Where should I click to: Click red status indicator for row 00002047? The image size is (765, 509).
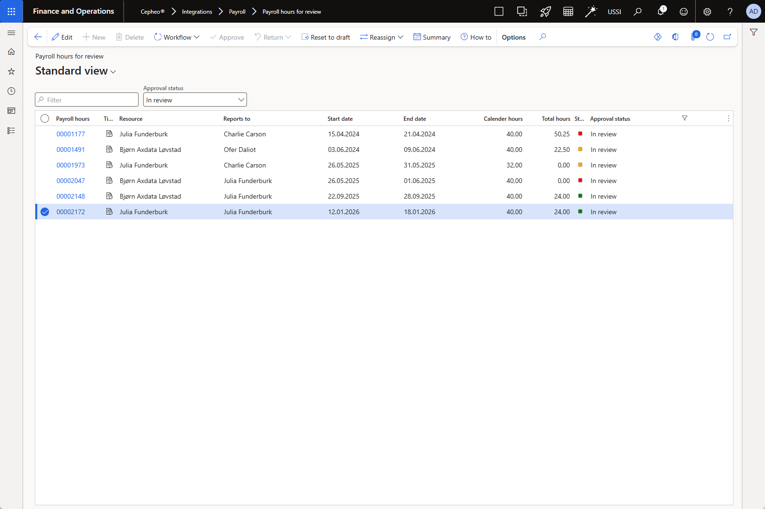point(580,181)
